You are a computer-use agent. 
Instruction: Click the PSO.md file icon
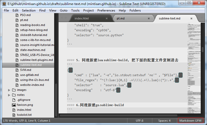pos(17,15)
